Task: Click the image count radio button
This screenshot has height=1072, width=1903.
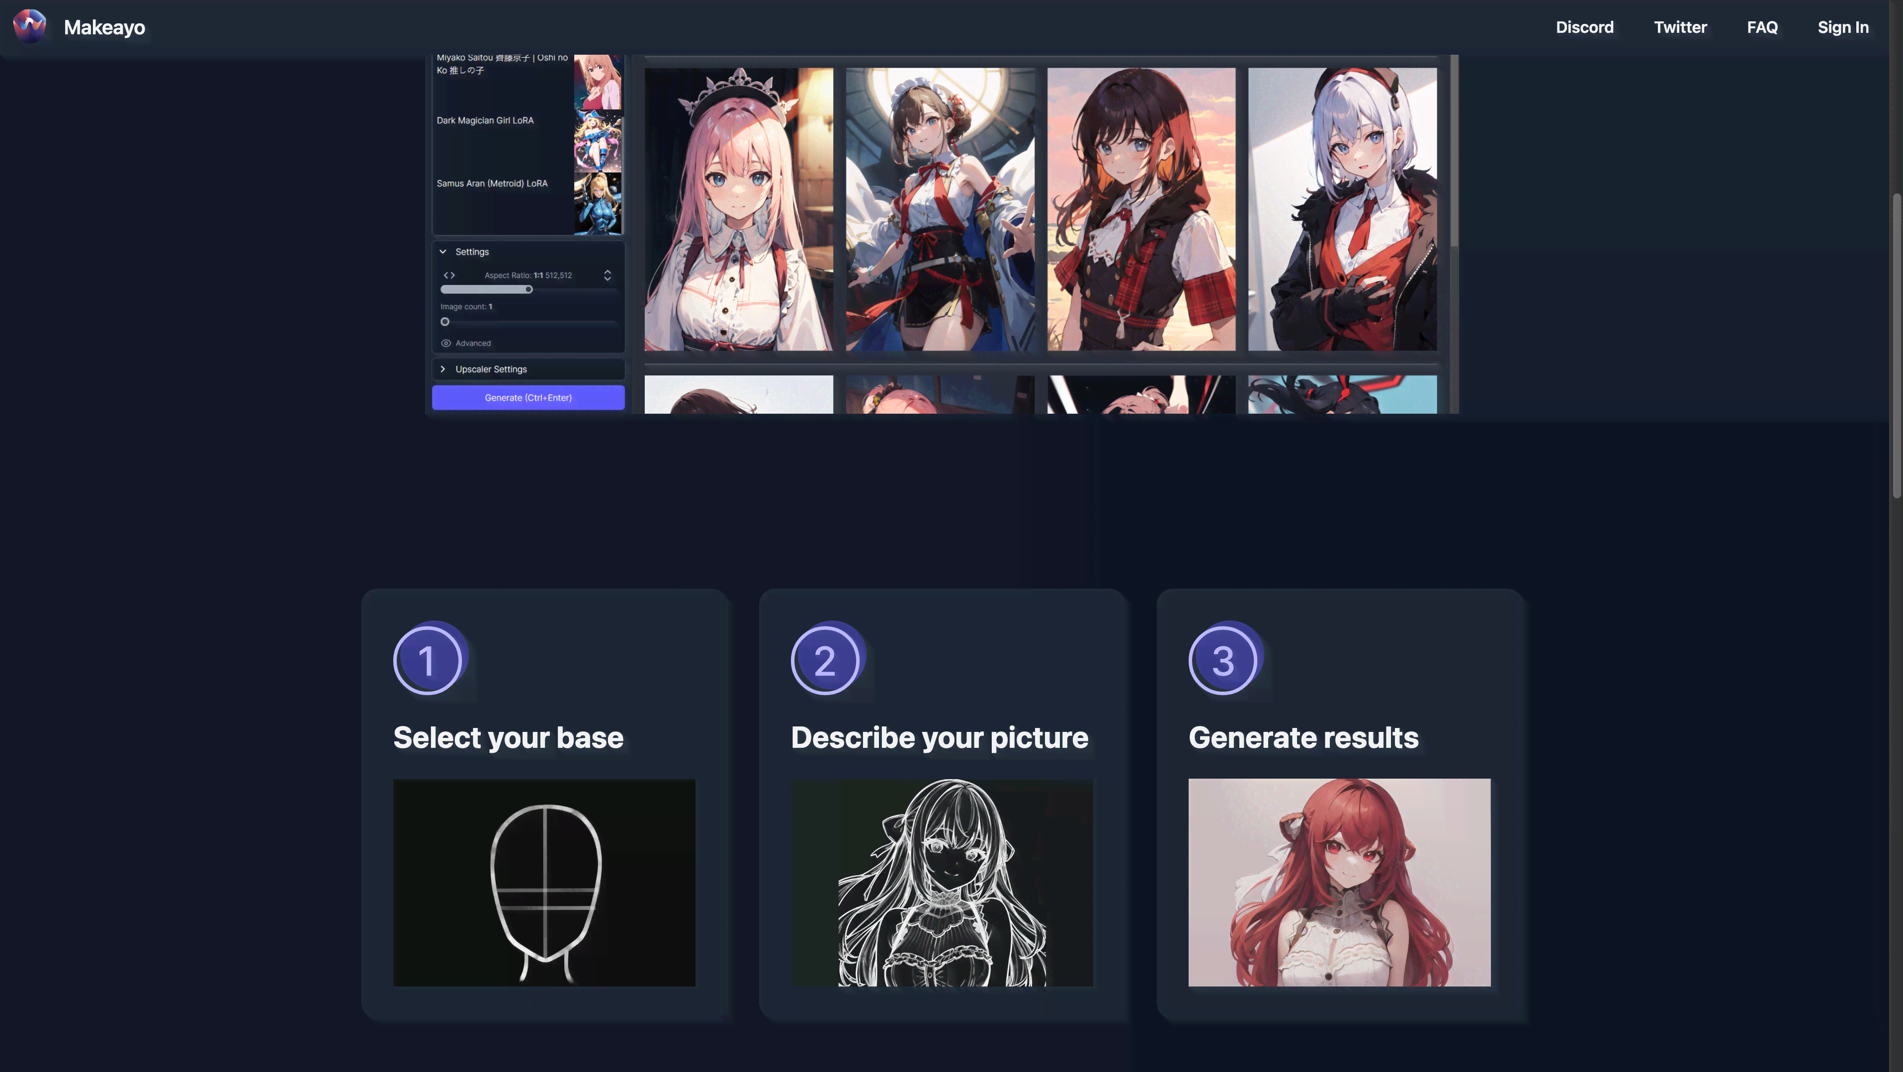Action: coord(444,322)
